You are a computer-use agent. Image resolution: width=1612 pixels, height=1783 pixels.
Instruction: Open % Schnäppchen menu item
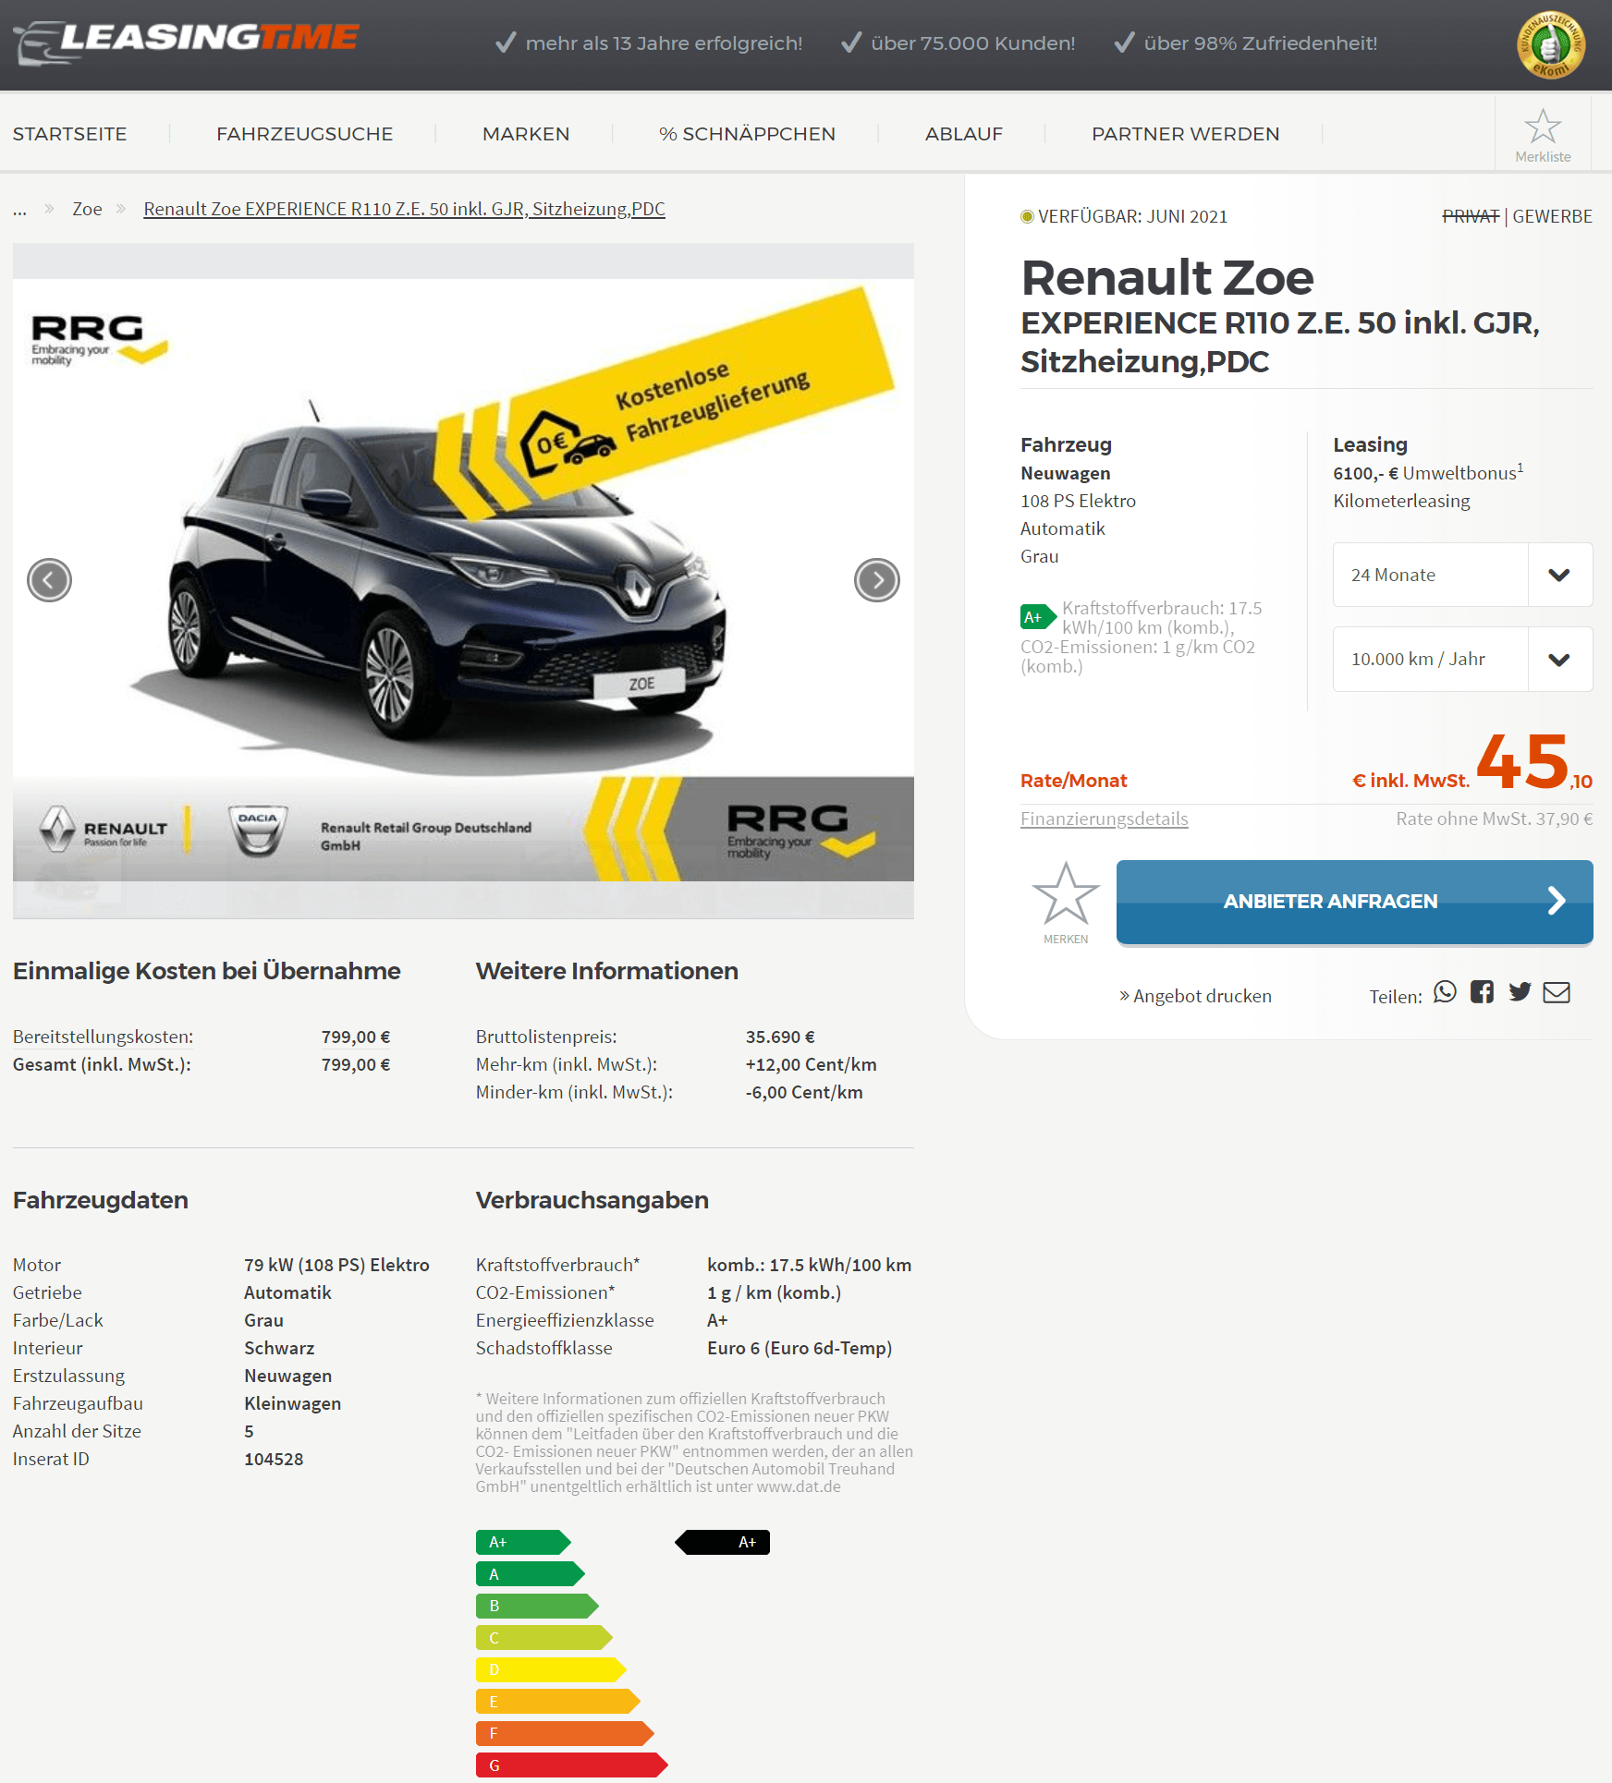click(x=747, y=134)
